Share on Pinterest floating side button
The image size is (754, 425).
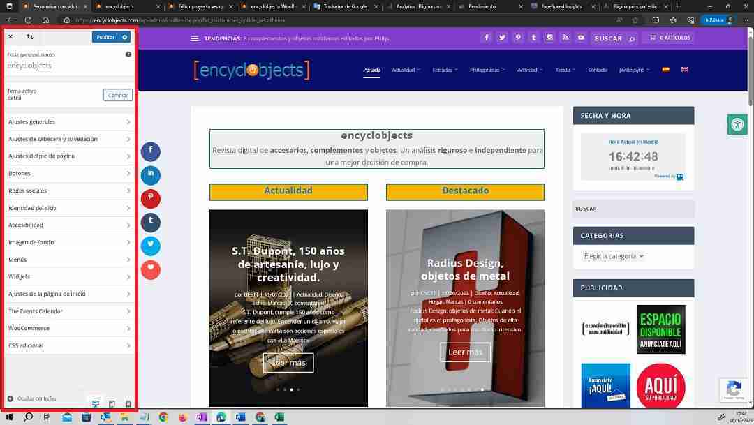click(x=151, y=199)
